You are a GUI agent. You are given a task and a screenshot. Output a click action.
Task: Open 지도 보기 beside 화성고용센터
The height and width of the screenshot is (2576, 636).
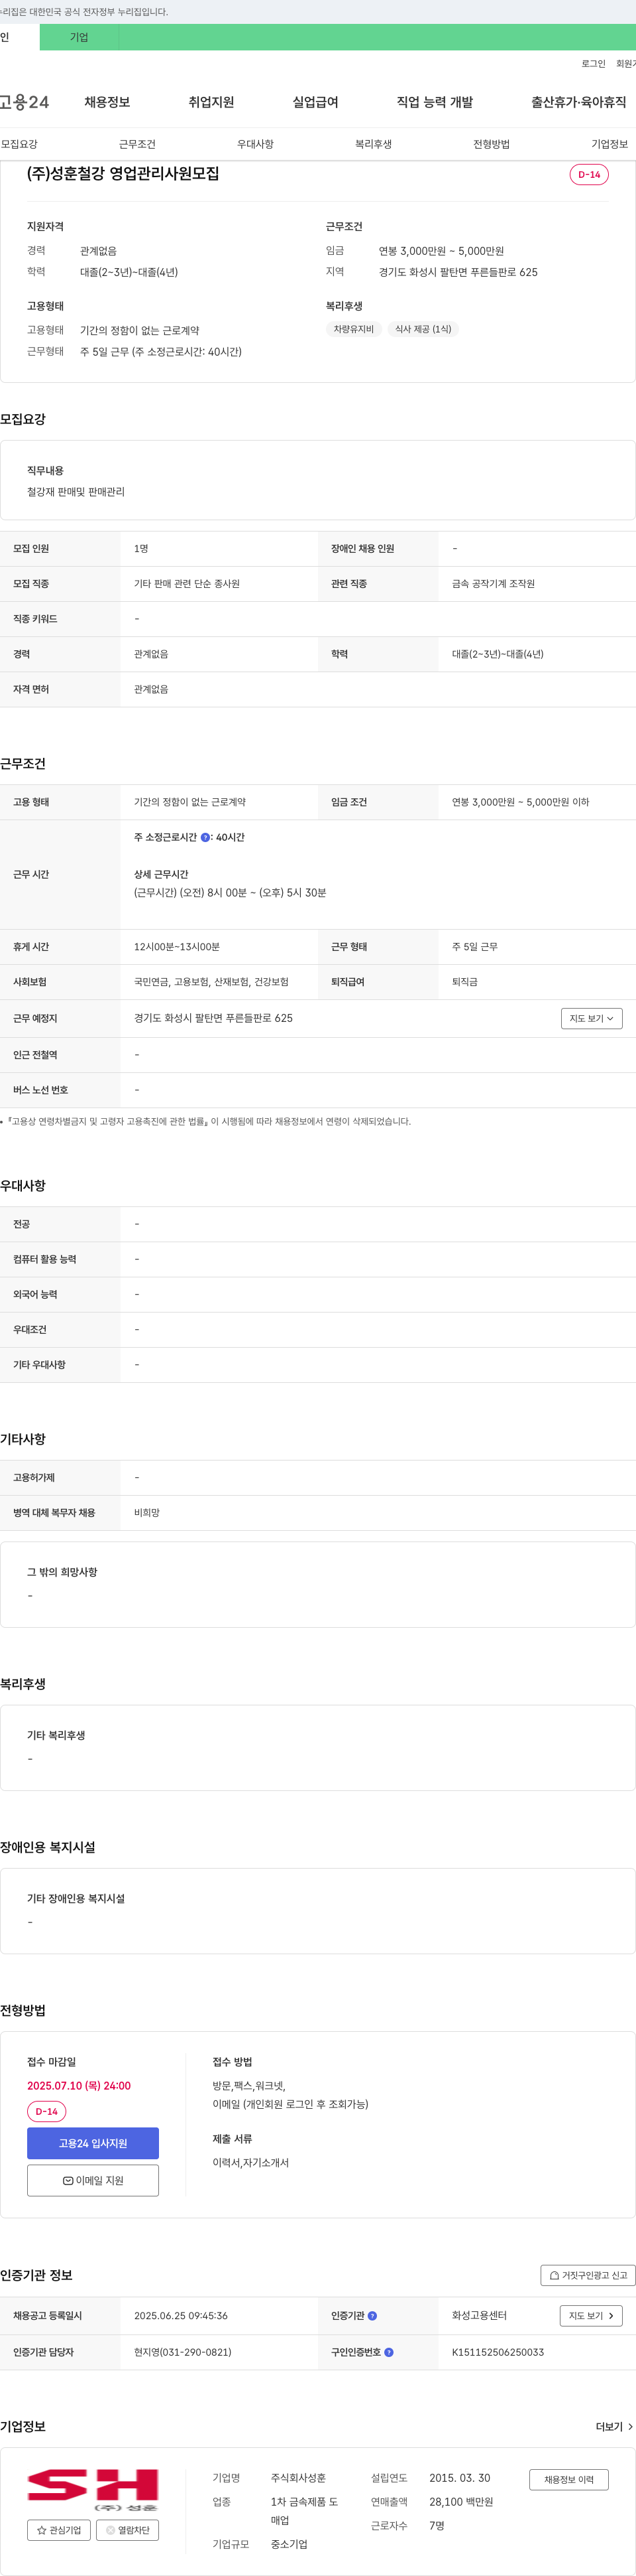pos(591,2315)
